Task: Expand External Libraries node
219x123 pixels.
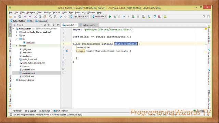Action: [x=13, y=80]
